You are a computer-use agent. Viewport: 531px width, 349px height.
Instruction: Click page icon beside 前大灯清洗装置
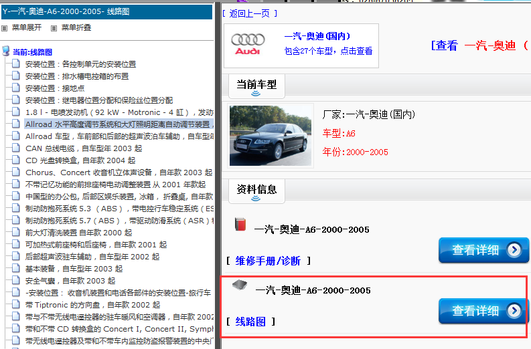[16, 232]
